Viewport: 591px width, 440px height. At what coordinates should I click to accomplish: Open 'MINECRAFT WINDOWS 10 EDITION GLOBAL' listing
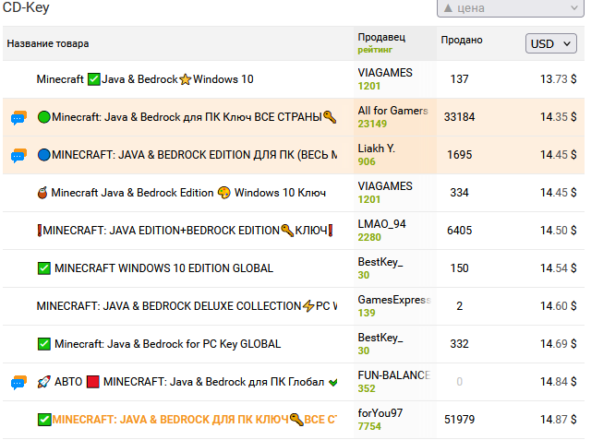click(x=155, y=268)
